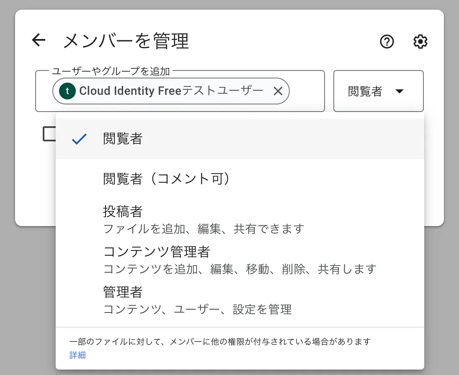Pick the コンテンツ管理者 role
The image size is (459, 375).
(x=156, y=252)
